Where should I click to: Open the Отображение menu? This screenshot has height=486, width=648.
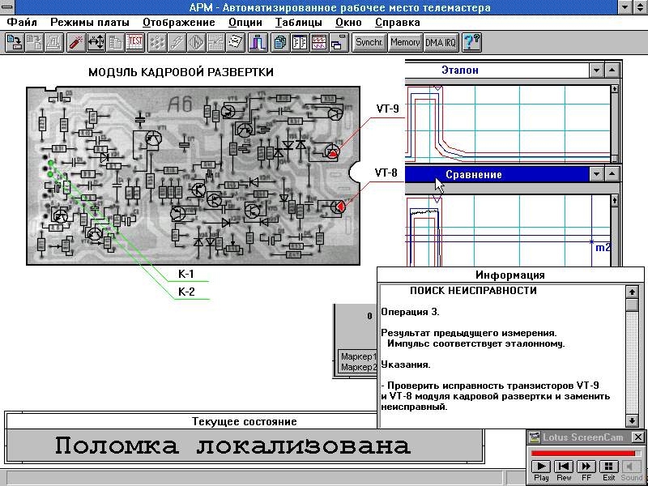[x=179, y=23]
